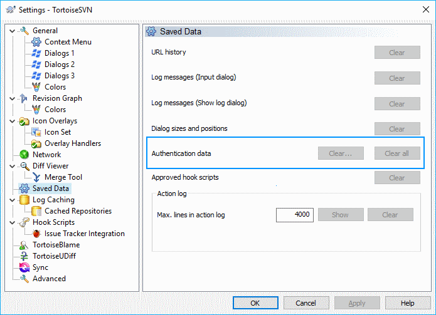Viewport: 436px width, 315px height.
Task: Click the Sync icon in sidebar
Action: point(24,267)
